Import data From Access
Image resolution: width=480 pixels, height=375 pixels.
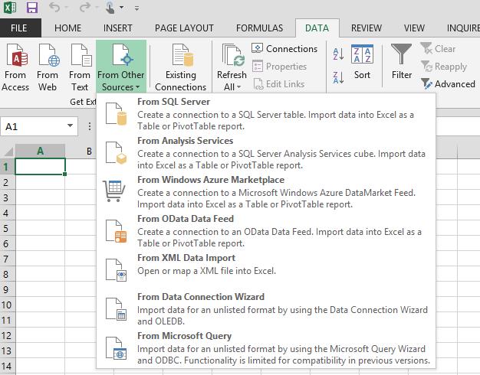[x=15, y=67]
